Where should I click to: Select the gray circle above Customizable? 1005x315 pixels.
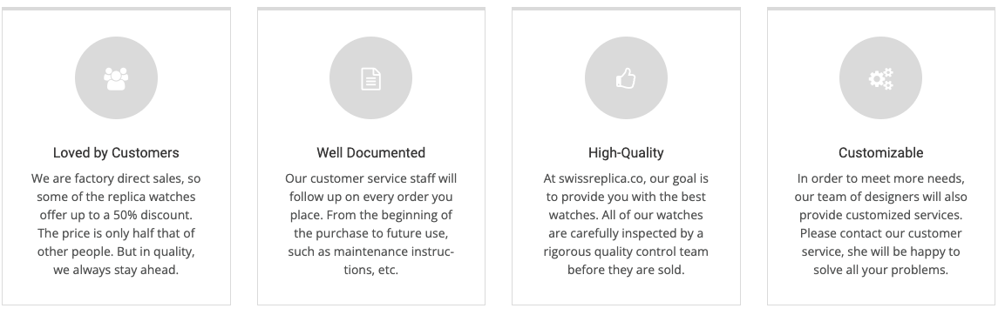click(x=880, y=78)
